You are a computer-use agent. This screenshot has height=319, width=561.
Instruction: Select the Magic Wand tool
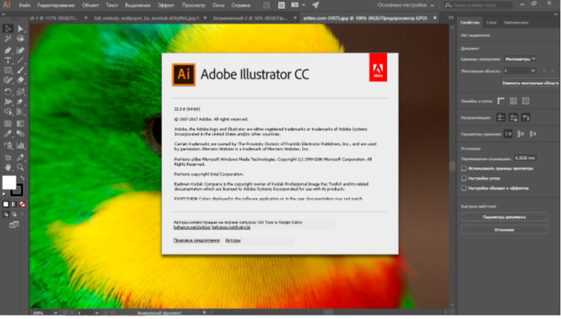point(7,39)
